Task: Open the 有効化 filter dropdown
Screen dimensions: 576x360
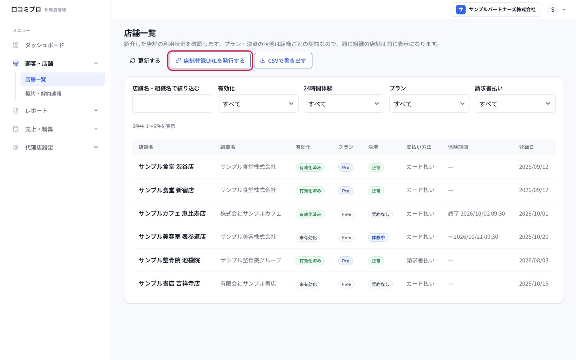Action: point(258,104)
